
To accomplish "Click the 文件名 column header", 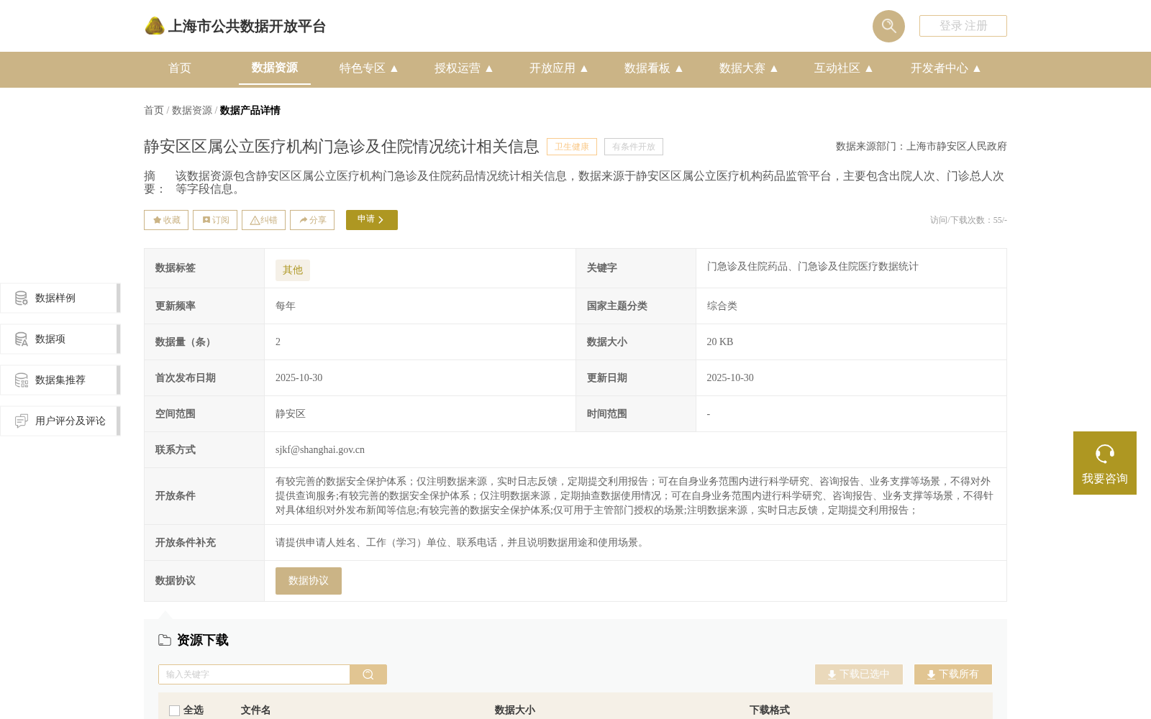I will (x=256, y=710).
